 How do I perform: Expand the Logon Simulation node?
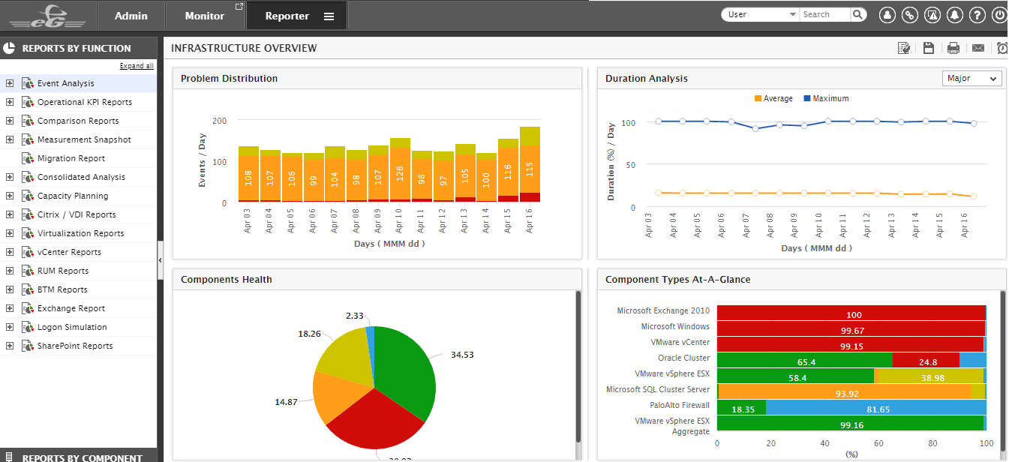coord(10,327)
